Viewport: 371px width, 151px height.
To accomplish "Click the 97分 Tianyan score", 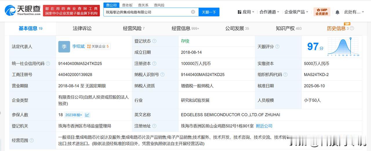I will coord(315,47).
